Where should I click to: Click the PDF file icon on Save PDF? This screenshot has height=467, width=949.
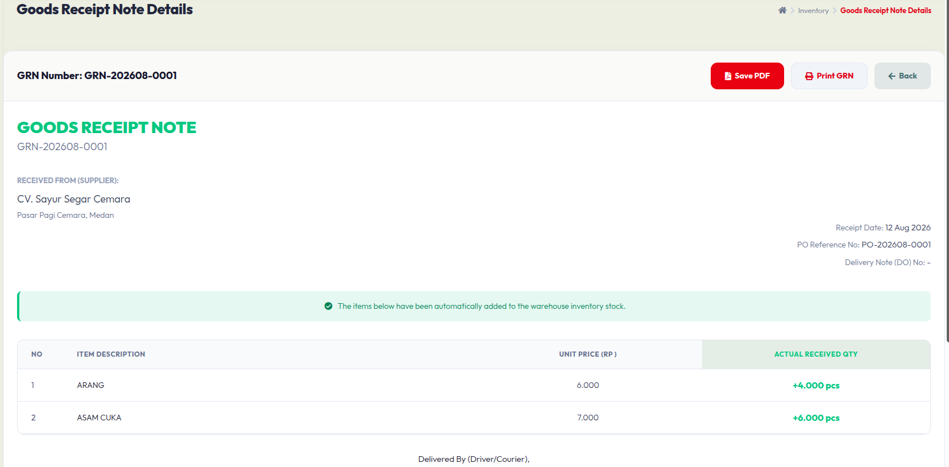pyautogui.click(x=728, y=76)
